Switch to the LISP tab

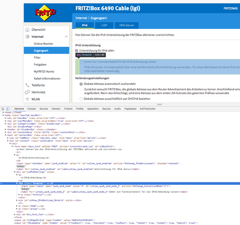click(104, 25)
